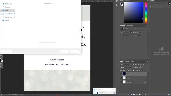Create new adjustment layer icon
171x96 pixels.
tap(137, 94)
